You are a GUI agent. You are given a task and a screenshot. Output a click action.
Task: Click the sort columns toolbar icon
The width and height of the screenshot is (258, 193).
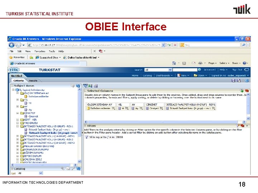[90, 86]
